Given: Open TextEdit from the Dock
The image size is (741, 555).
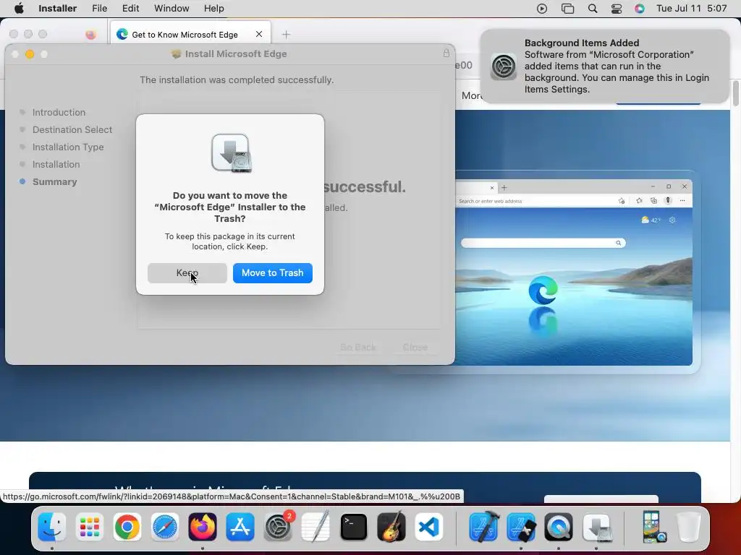Looking at the screenshot, I should (316, 527).
